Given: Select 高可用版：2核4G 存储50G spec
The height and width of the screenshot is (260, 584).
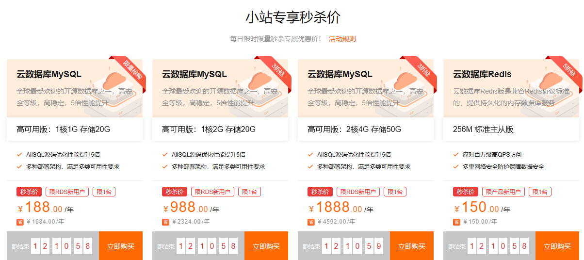Looking at the screenshot, I should [366, 129].
